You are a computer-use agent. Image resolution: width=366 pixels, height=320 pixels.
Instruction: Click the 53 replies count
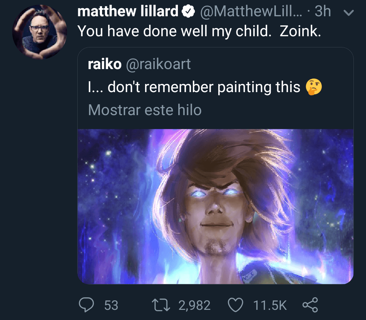coord(111,305)
